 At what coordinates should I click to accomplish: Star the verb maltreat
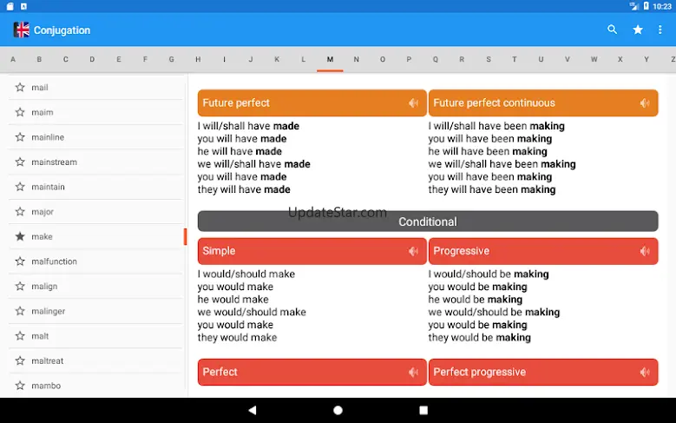[20, 360]
